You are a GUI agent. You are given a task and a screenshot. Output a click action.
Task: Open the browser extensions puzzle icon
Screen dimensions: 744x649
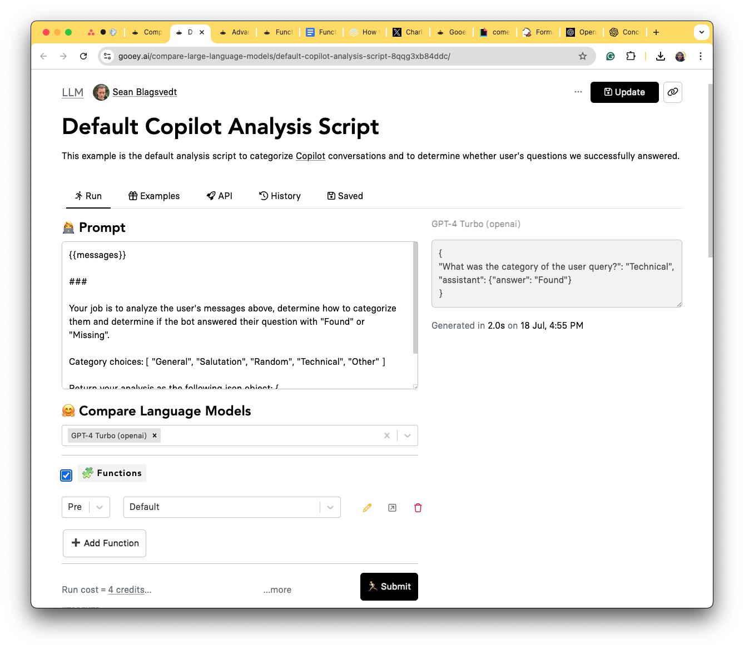pyautogui.click(x=631, y=56)
